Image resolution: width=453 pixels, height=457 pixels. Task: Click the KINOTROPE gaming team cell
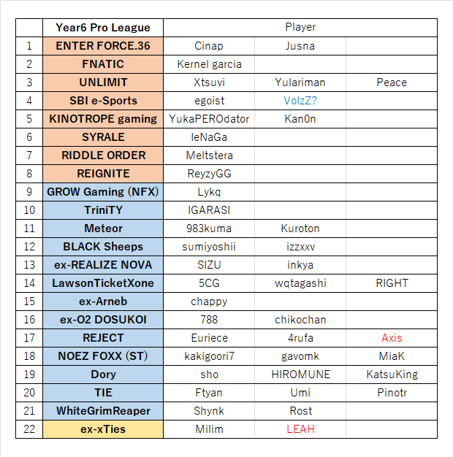click(103, 119)
